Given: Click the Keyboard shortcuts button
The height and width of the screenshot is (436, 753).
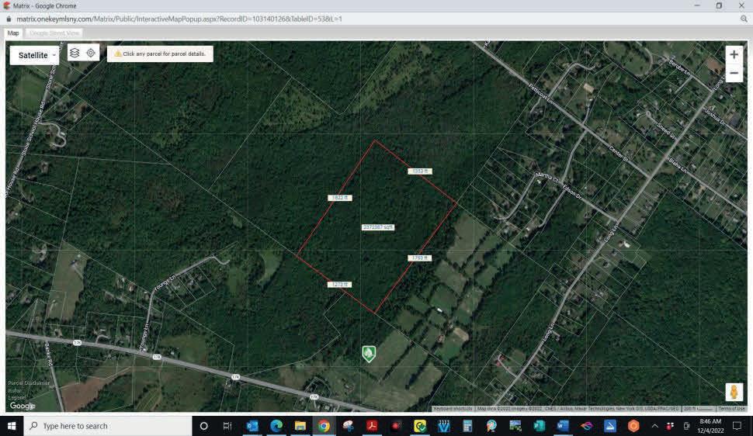Looking at the screenshot, I should click(453, 409).
